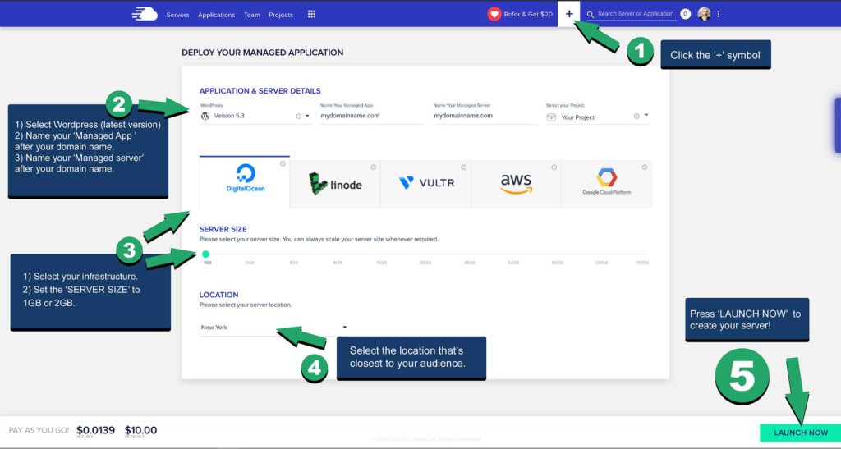841x449 pixels.
Task: Select the Vultr provider tab
Action: [x=425, y=183]
